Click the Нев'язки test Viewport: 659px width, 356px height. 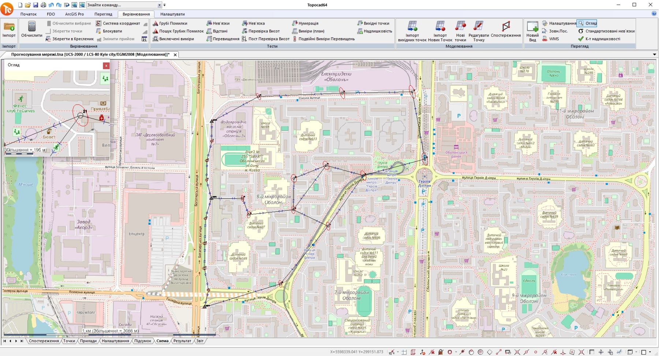pos(218,23)
